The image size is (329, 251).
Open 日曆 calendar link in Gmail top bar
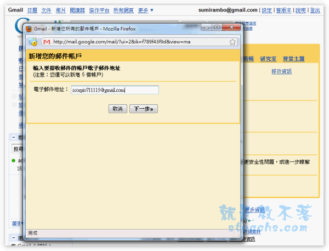pyautogui.click(x=32, y=10)
